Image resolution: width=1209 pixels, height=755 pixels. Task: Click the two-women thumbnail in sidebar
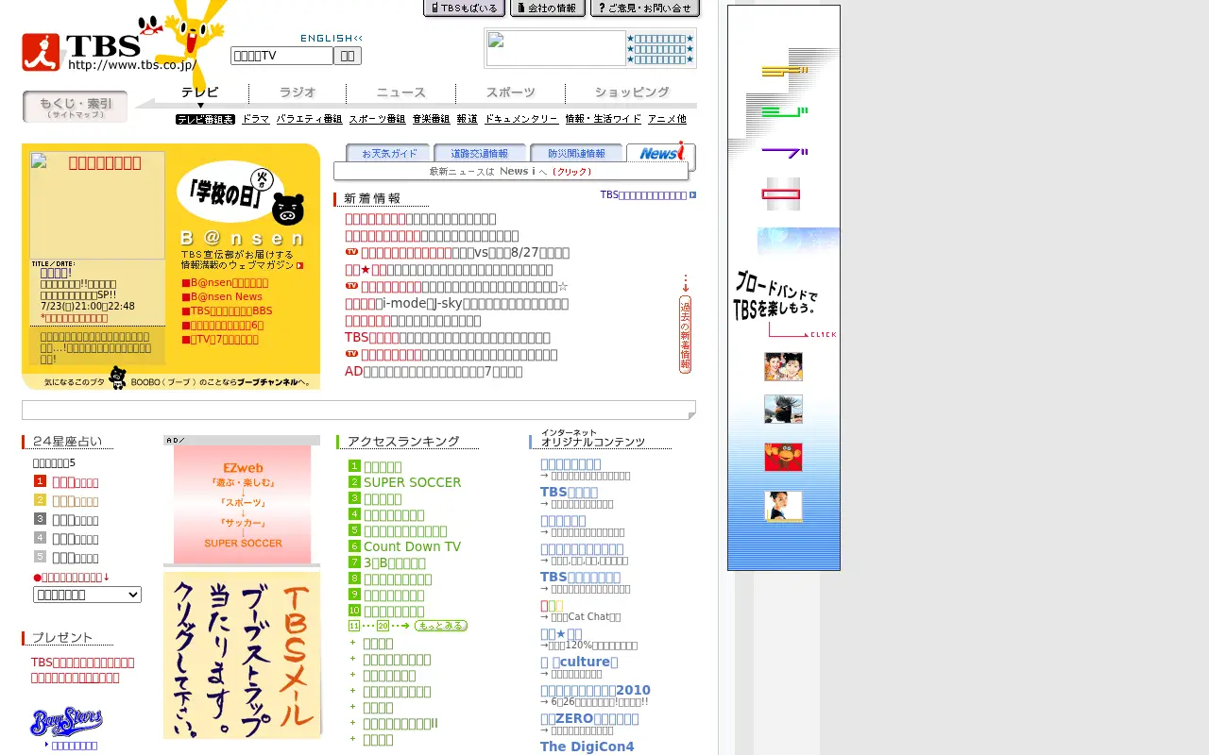783,366
